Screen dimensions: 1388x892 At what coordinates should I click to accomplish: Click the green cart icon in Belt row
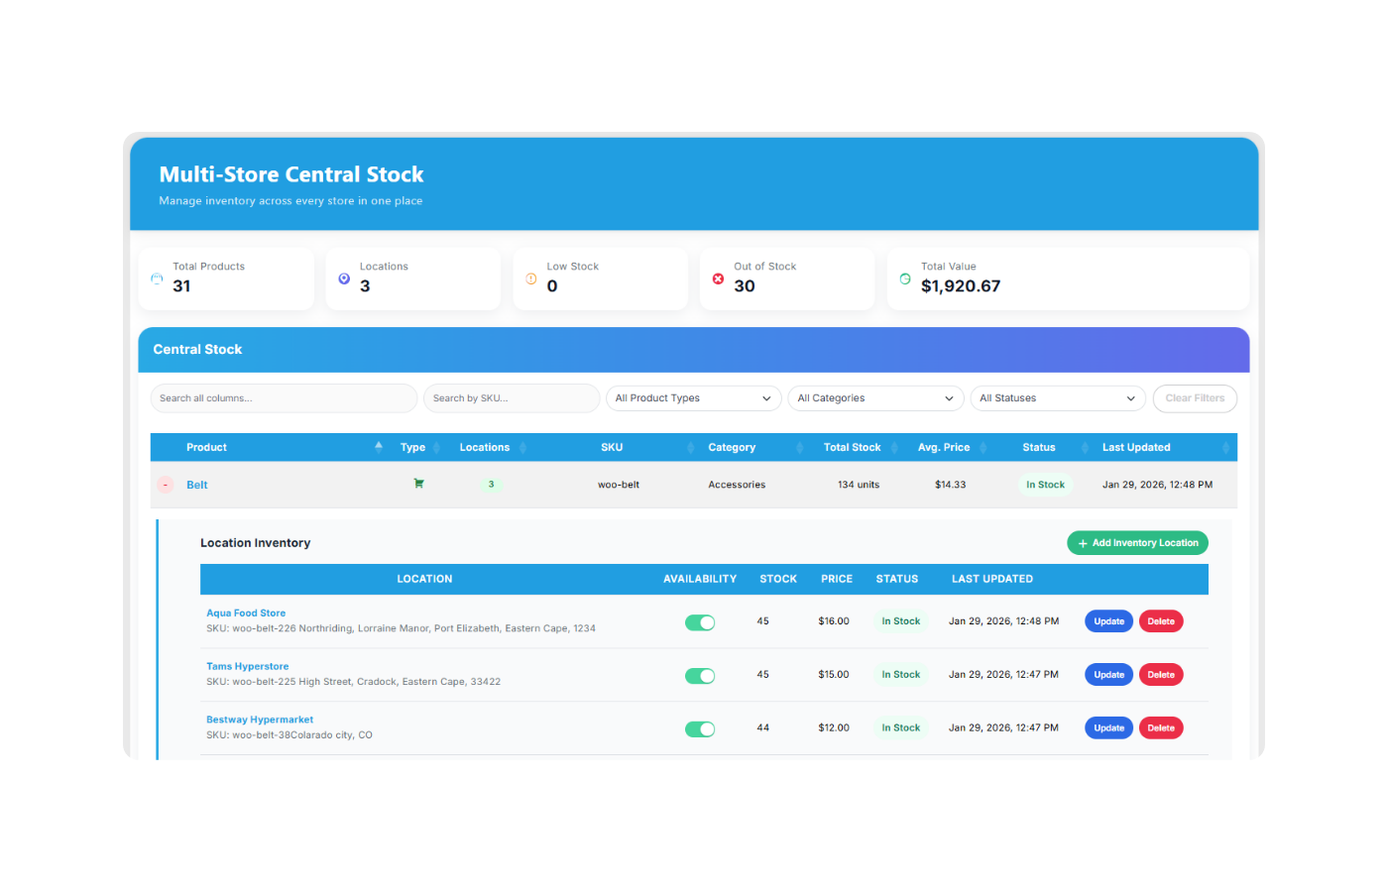point(418,484)
